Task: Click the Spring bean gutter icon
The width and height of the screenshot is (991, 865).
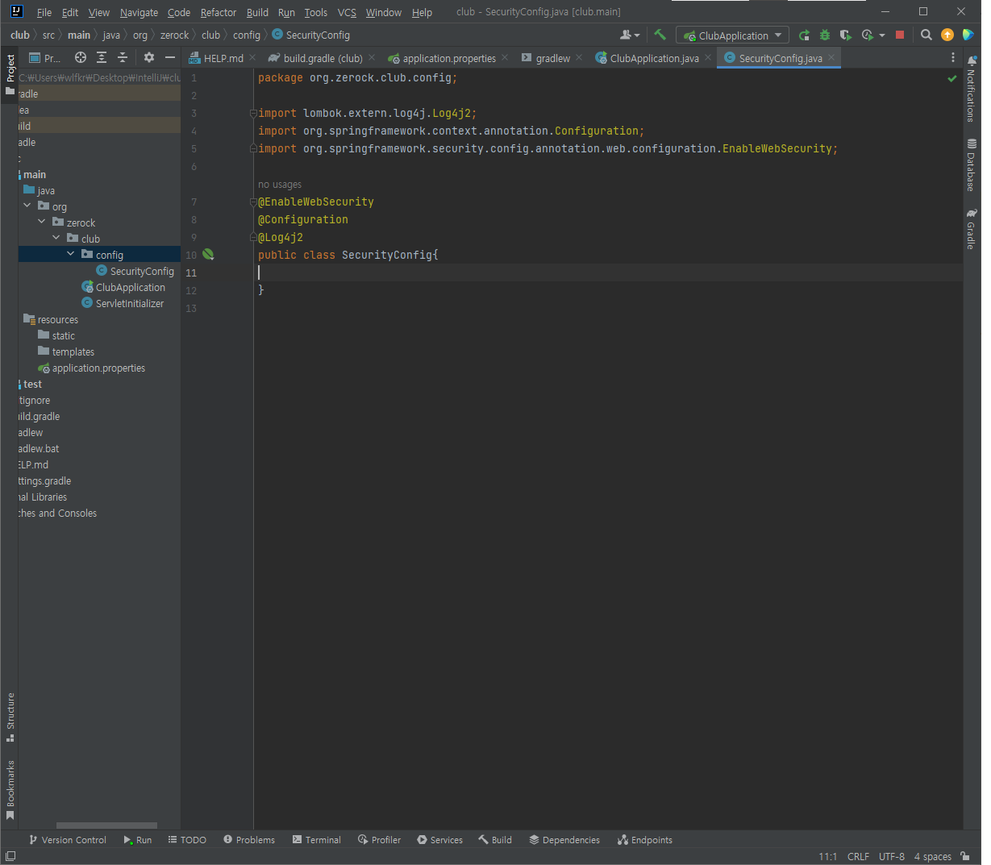Action: click(x=208, y=255)
